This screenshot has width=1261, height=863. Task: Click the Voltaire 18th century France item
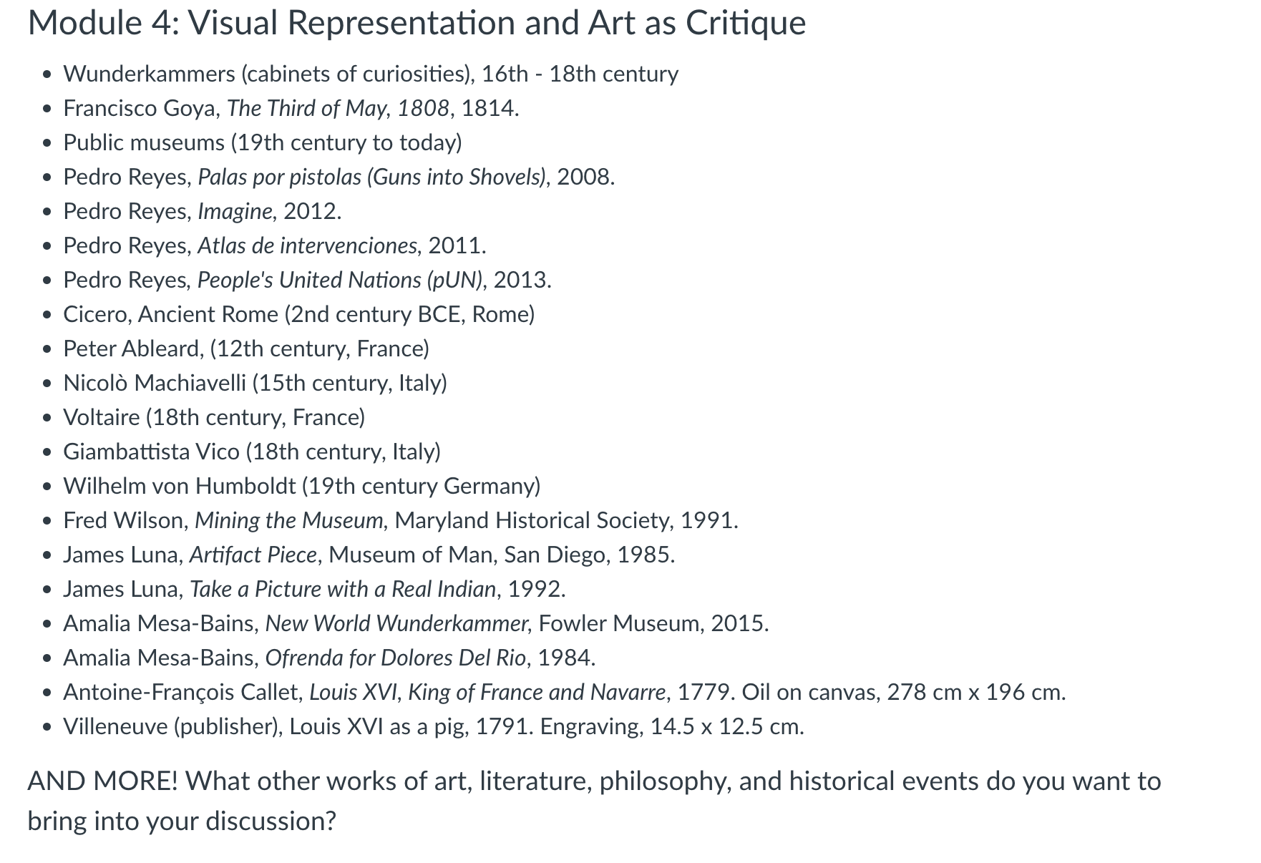(x=214, y=417)
